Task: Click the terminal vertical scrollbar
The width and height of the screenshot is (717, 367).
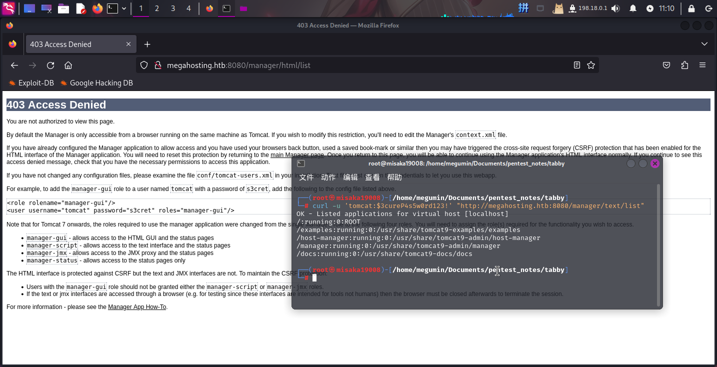Action: point(658,245)
